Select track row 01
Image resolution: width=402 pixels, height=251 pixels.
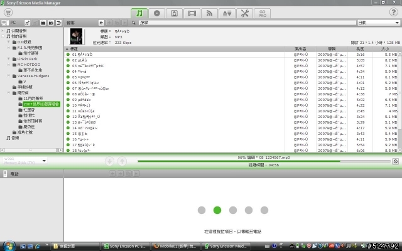pos(231,55)
